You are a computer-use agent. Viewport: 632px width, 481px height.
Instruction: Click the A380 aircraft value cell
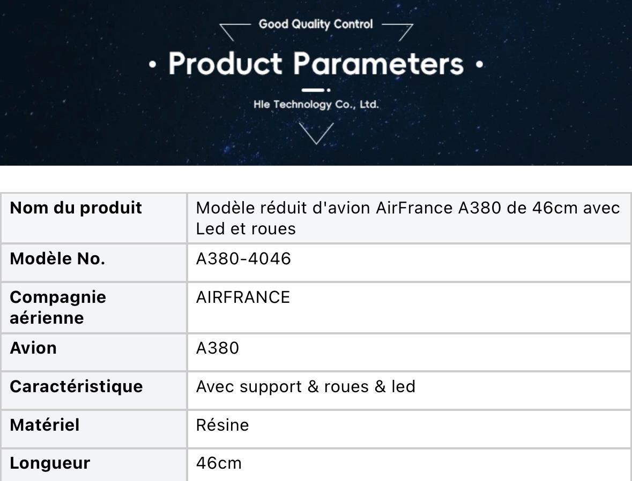pyautogui.click(x=410, y=352)
